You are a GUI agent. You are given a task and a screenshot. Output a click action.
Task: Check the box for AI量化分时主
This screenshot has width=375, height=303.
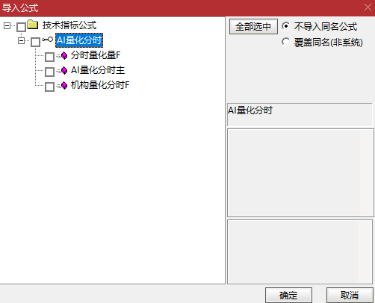(49, 72)
